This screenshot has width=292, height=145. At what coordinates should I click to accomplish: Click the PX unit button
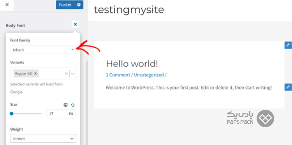tap(71, 114)
